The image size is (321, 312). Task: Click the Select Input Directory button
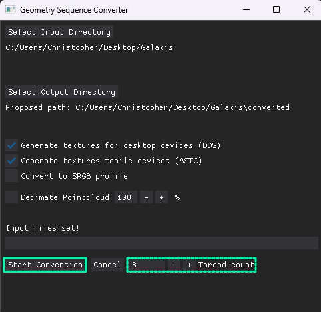tap(59, 32)
